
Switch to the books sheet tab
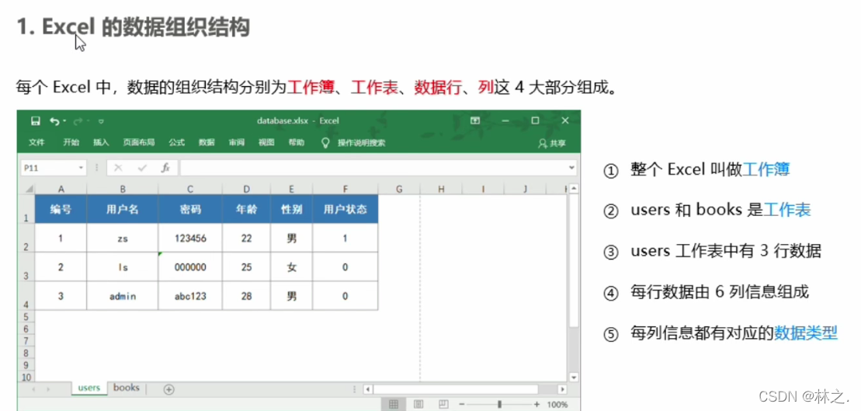(x=127, y=388)
